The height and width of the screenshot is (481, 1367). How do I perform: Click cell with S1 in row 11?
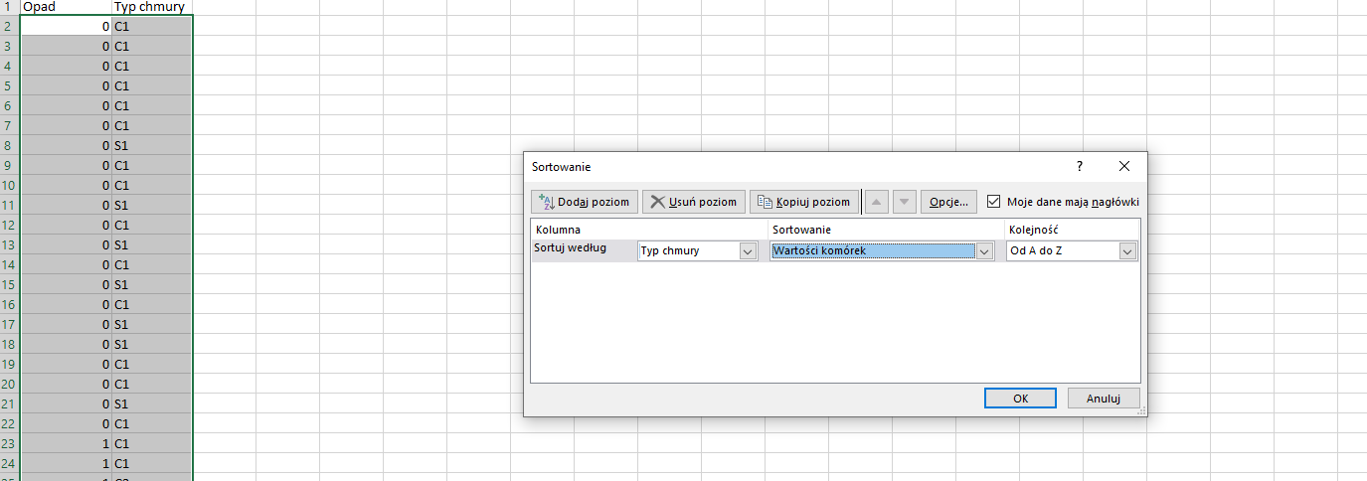pyautogui.click(x=152, y=205)
